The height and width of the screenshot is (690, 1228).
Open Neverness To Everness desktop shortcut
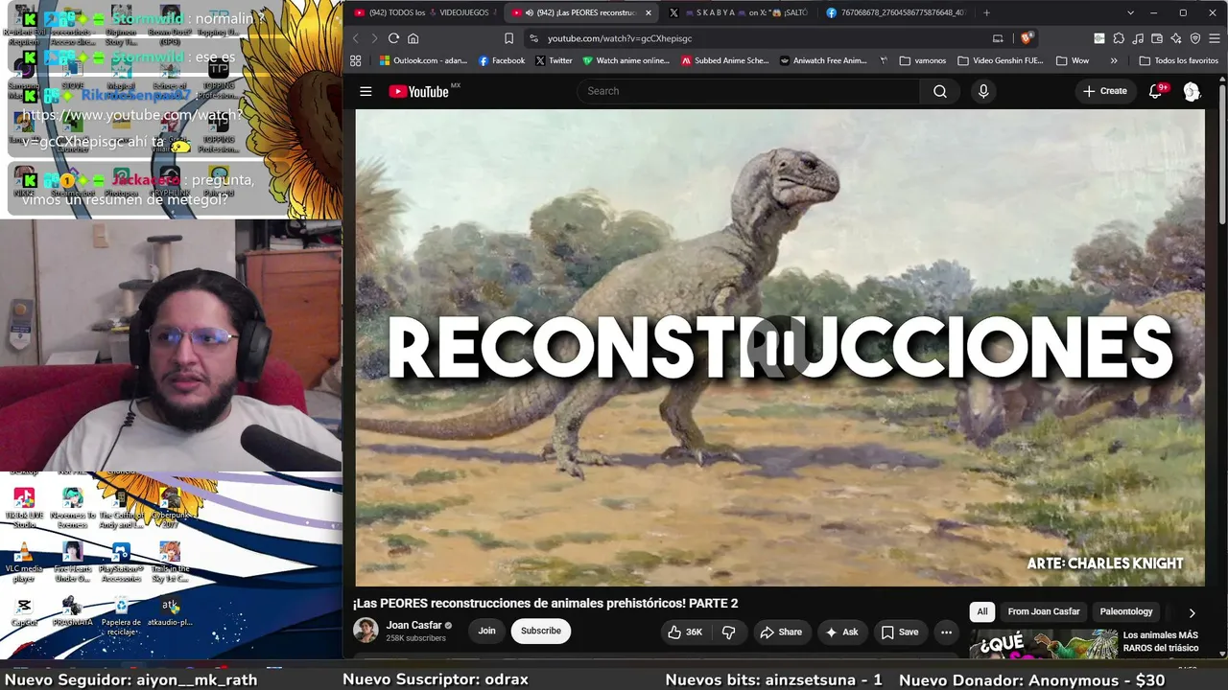[72, 508]
